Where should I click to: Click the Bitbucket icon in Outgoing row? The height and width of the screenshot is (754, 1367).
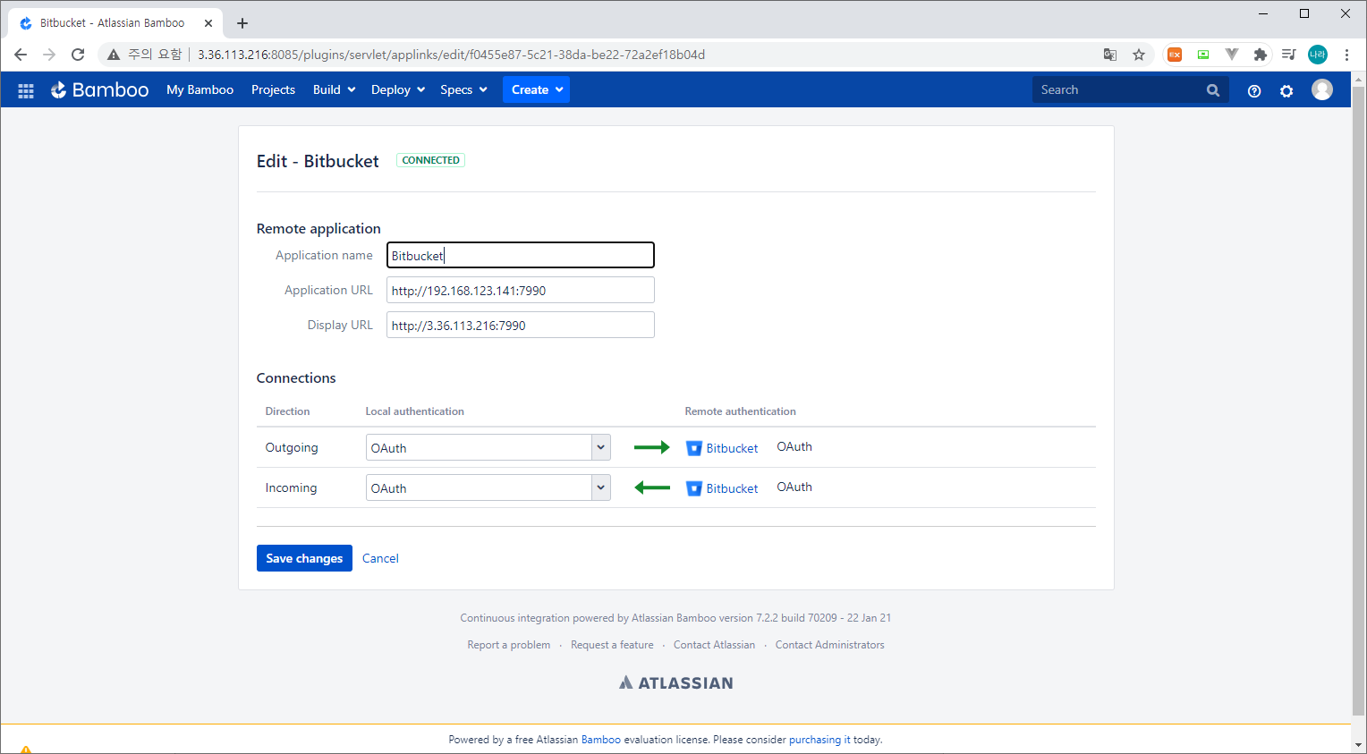click(x=694, y=447)
